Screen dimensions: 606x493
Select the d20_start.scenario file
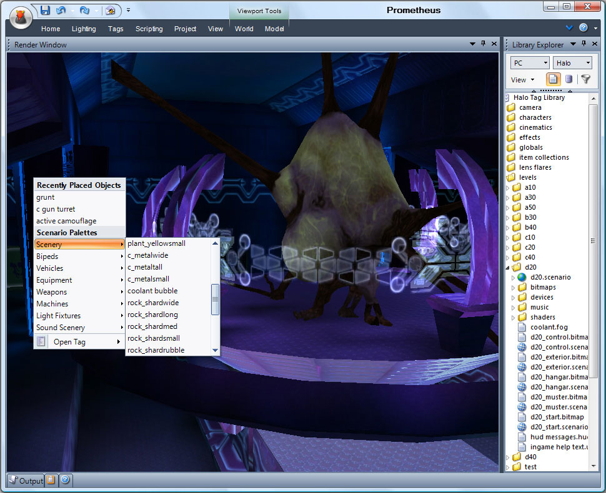(x=559, y=427)
